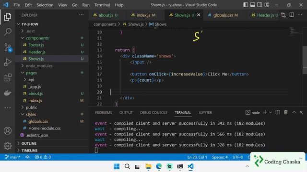Image resolution: width=307 pixels, height=172 pixels.
Task: Open the Source Control view
Action: (8, 47)
